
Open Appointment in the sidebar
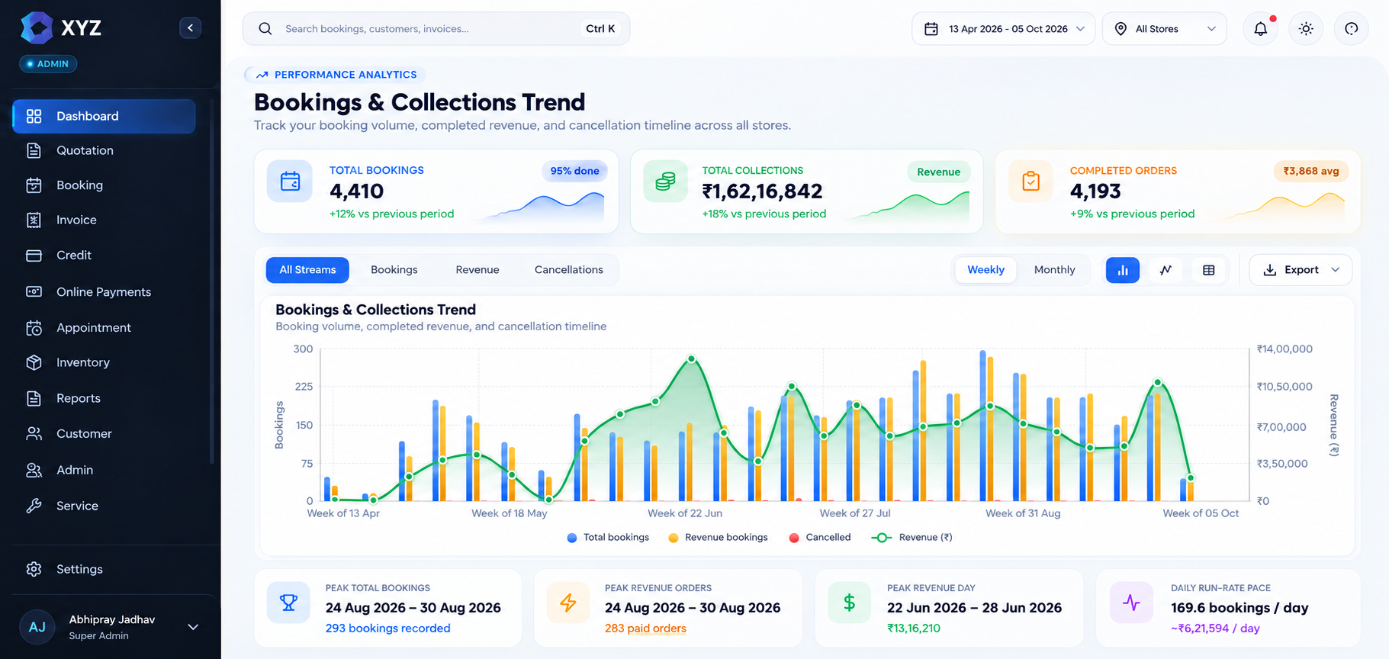104,327
